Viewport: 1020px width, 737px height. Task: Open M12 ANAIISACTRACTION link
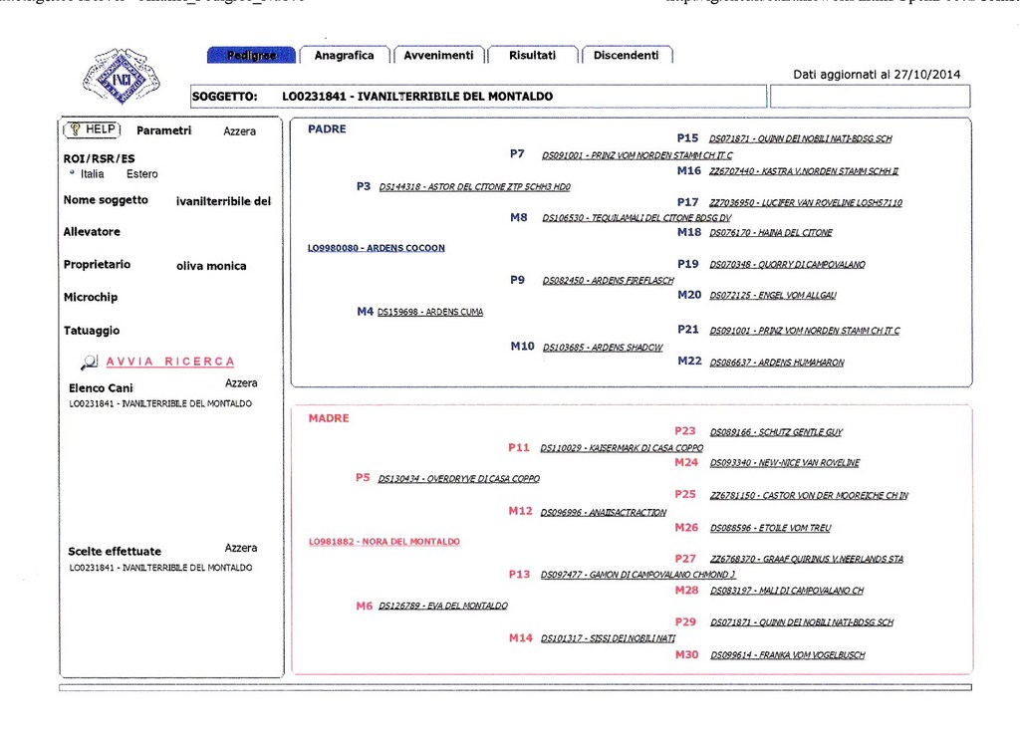603,513
